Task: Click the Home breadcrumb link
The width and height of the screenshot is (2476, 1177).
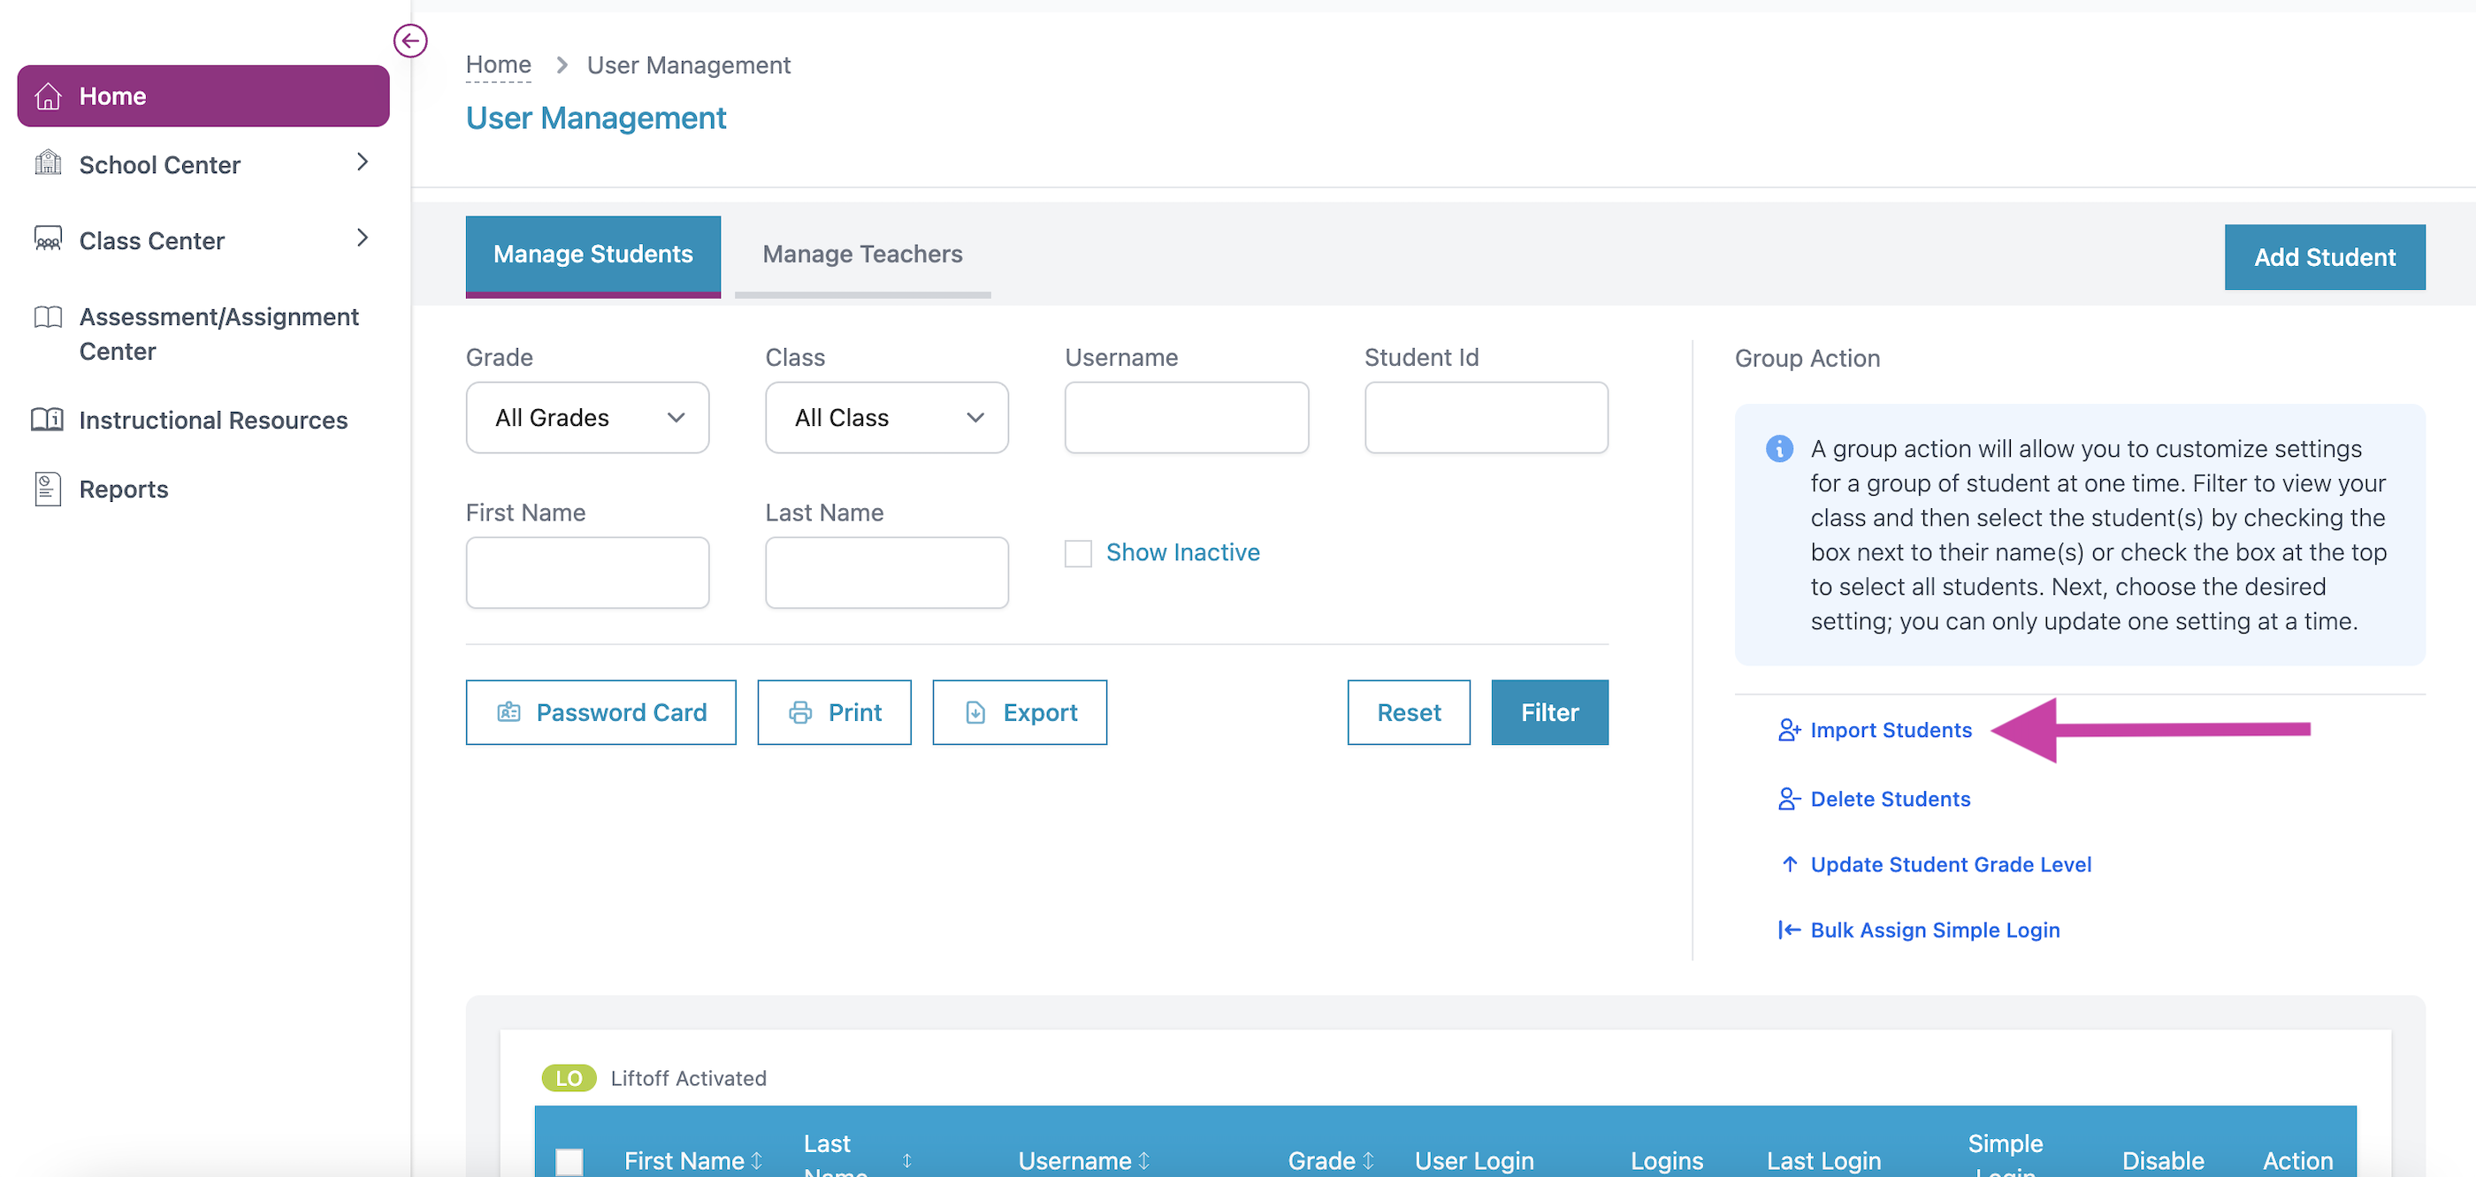Action: tap(498, 65)
